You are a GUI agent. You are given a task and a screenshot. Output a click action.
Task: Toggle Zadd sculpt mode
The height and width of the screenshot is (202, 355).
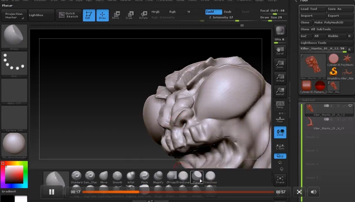[214, 12]
